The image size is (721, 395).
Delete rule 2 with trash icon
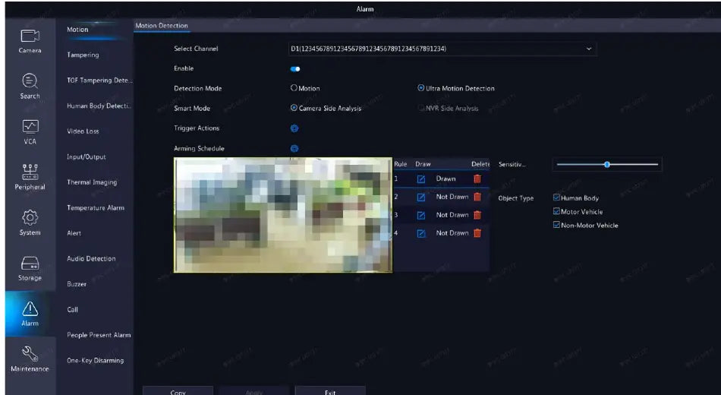pyautogui.click(x=477, y=197)
